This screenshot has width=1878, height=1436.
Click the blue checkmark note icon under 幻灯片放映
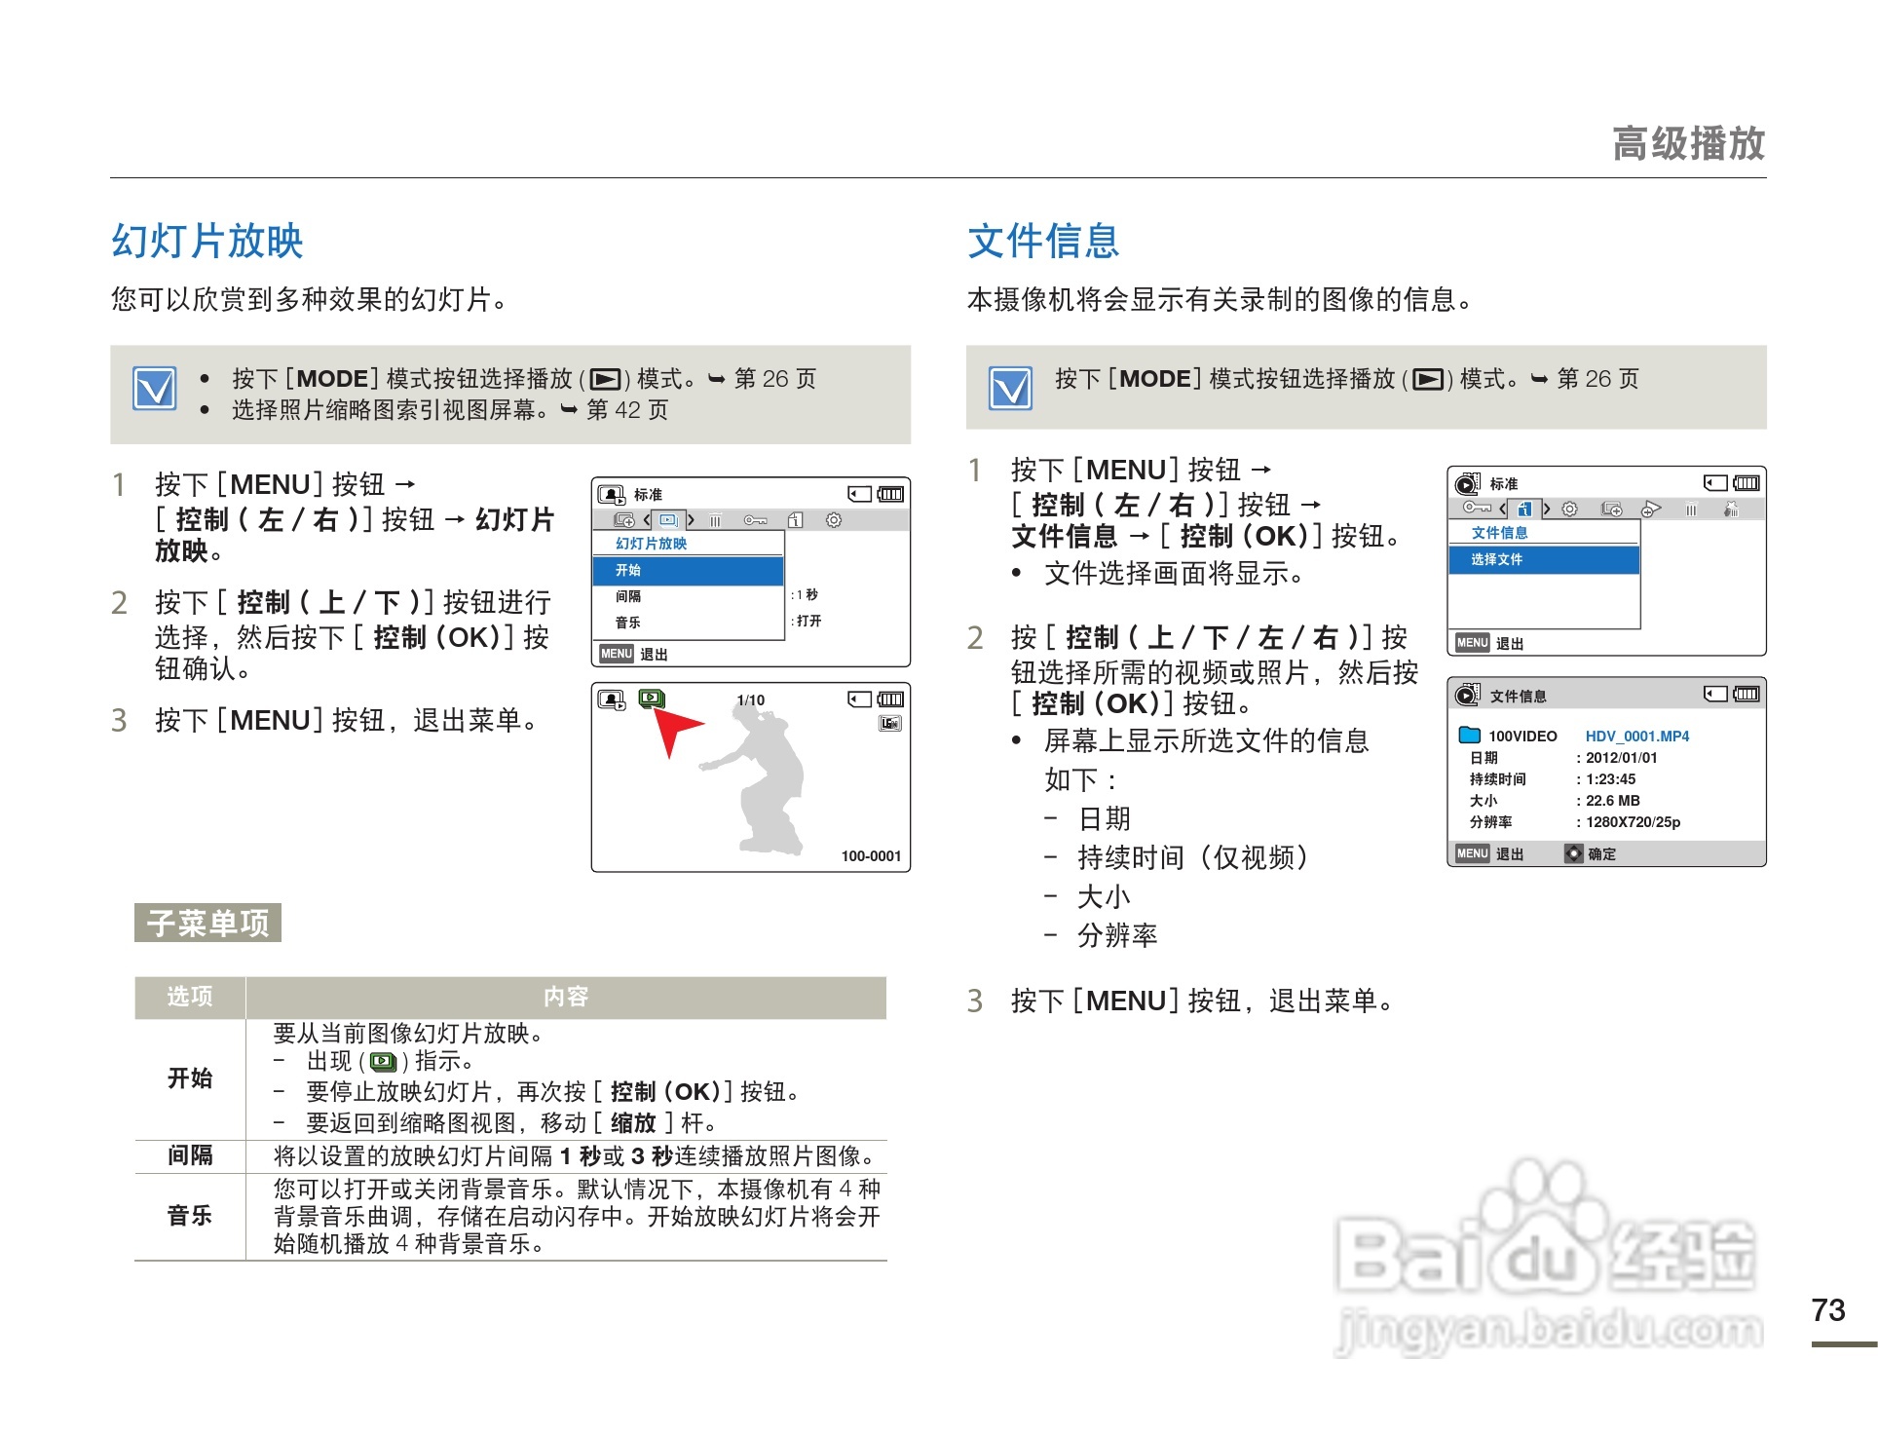[155, 389]
